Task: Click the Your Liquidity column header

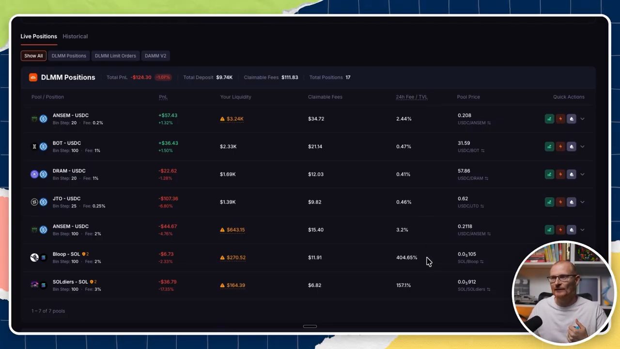Action: pyautogui.click(x=236, y=97)
